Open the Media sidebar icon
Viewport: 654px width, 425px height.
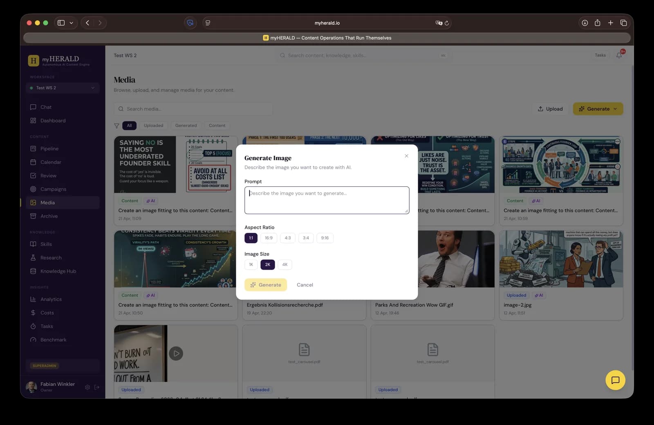[33, 203]
